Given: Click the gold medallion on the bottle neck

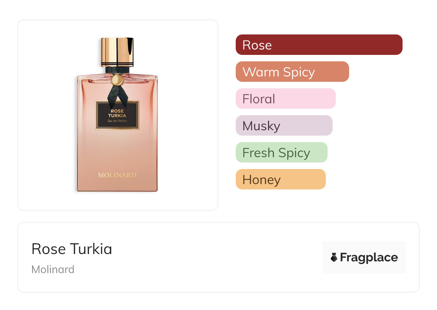Looking at the screenshot, I should coord(117,80).
